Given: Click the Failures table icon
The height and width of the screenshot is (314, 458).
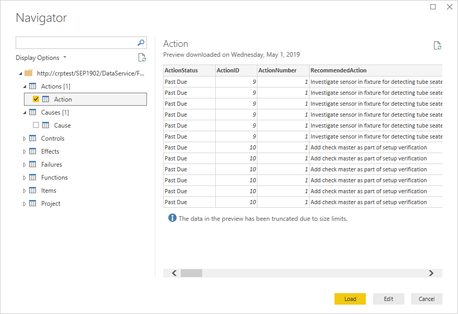Looking at the screenshot, I should [x=32, y=165].
